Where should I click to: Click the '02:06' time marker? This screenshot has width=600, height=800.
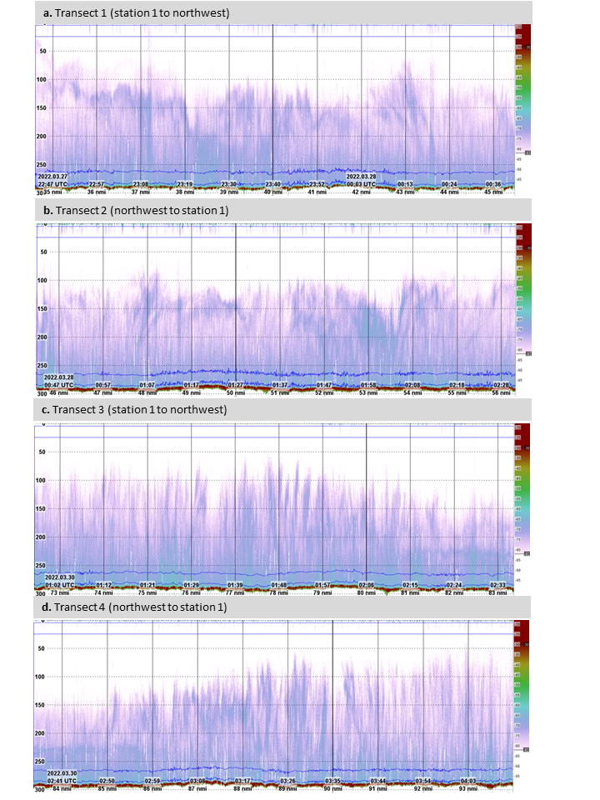pos(367,585)
